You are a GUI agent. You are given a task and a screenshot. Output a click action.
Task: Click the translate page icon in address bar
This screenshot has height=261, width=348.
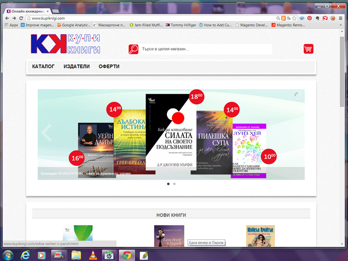289,18
